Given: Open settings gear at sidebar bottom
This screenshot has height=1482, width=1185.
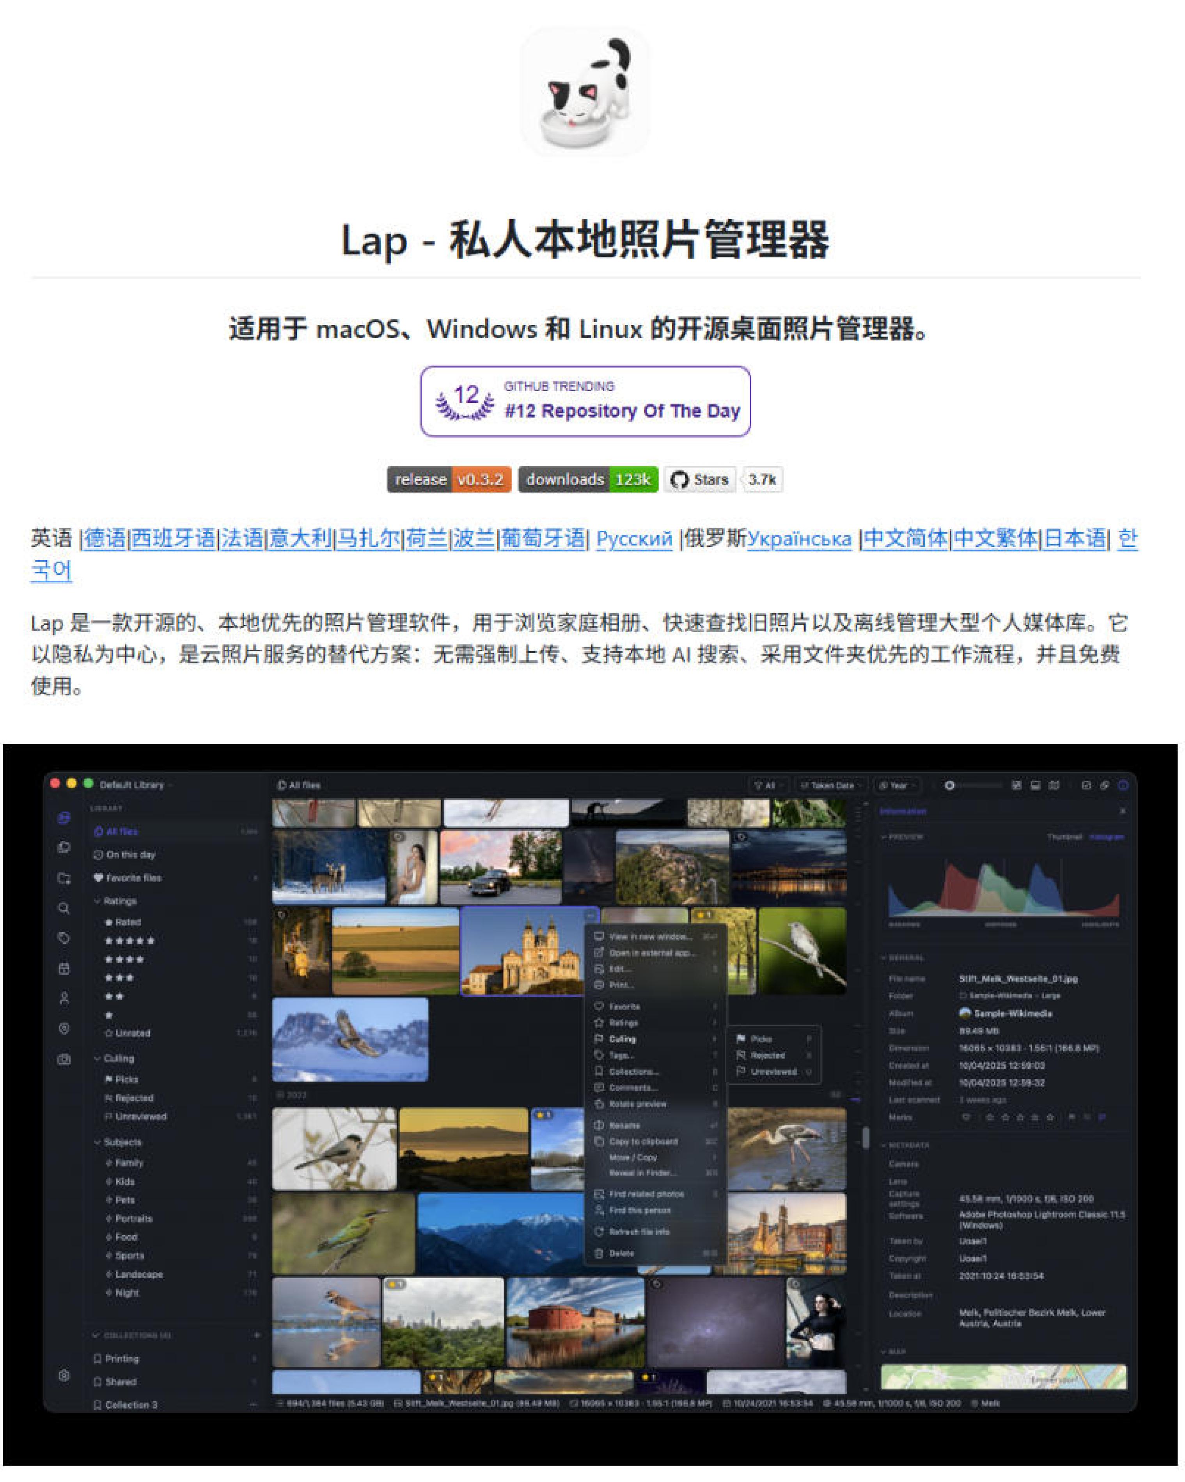Looking at the screenshot, I should coord(64,1376).
